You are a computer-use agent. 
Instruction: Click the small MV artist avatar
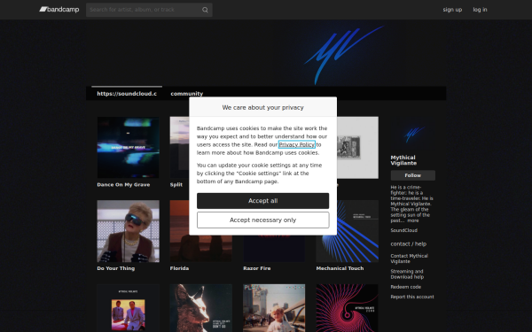tap(413, 135)
